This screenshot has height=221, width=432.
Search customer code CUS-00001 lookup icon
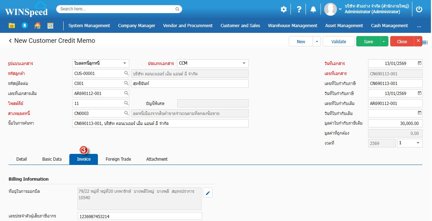(126, 74)
